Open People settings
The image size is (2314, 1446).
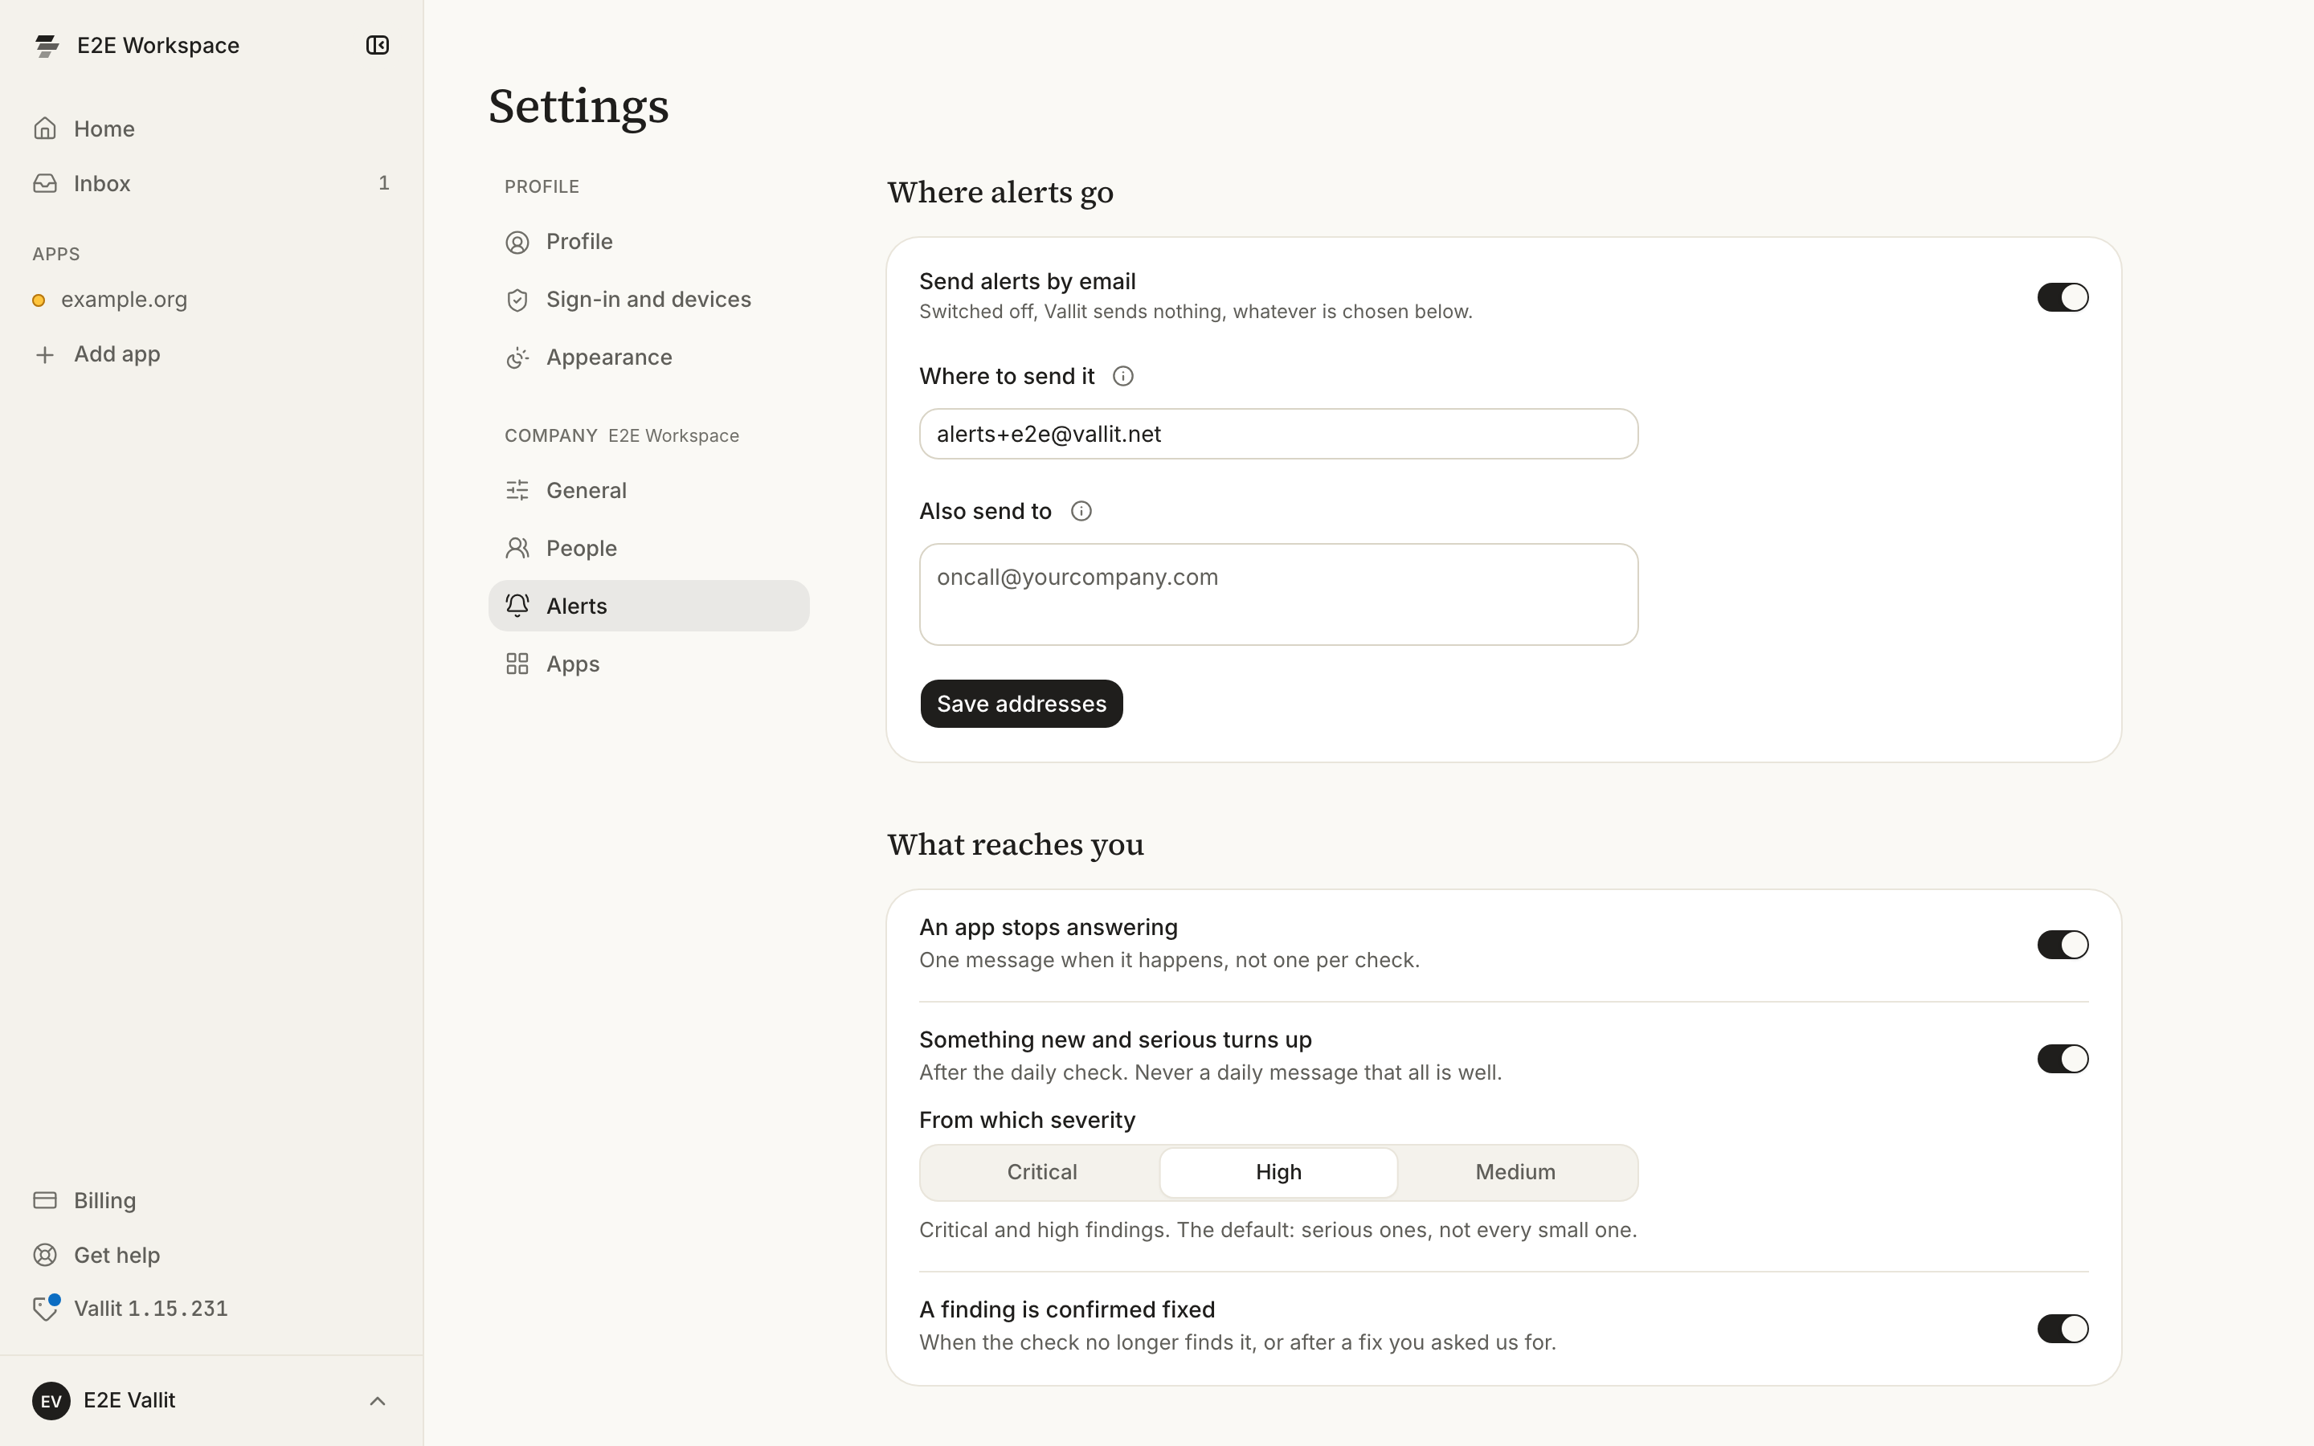[649, 548]
